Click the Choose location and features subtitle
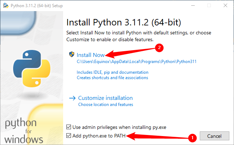 click(106, 105)
